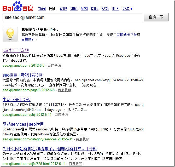Image resolution: width=175 pixels, height=167 pixels.
Task: Open 百度快照 for seo.qijiannet.com/sjfx/525.html
Action: [75, 164]
